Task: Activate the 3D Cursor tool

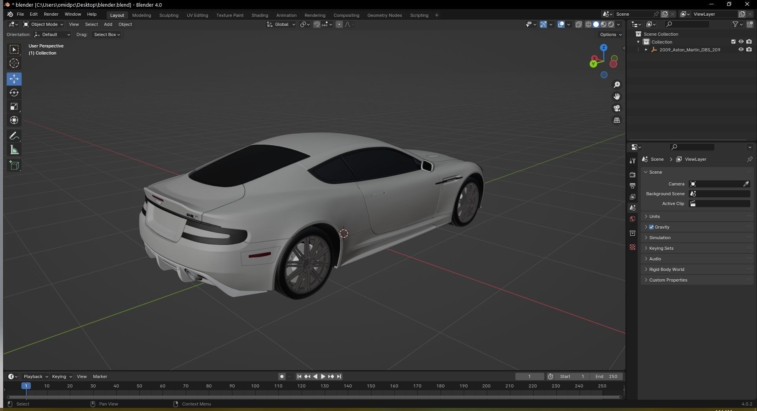Action: [14, 63]
